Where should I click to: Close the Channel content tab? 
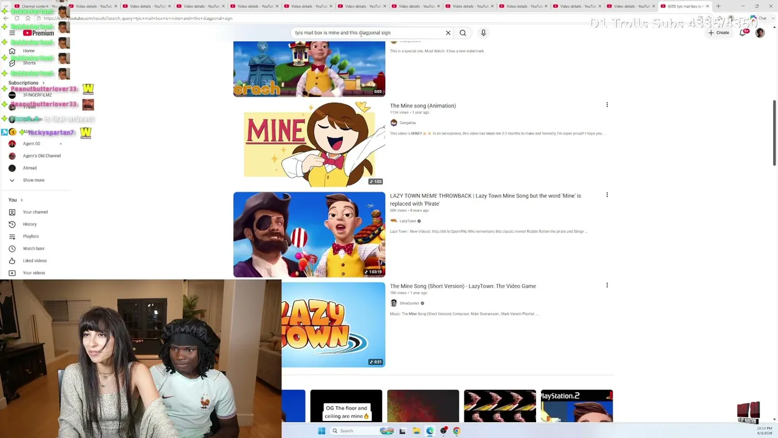point(61,6)
